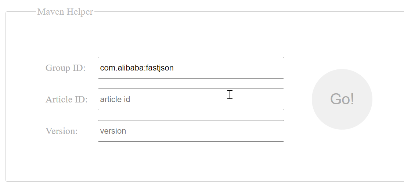Click blank space after 'version' placeholder
The image size is (404, 188).
(x=205, y=131)
